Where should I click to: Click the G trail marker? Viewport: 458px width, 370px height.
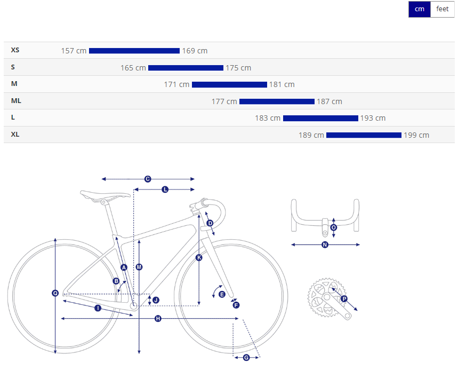[246, 357]
